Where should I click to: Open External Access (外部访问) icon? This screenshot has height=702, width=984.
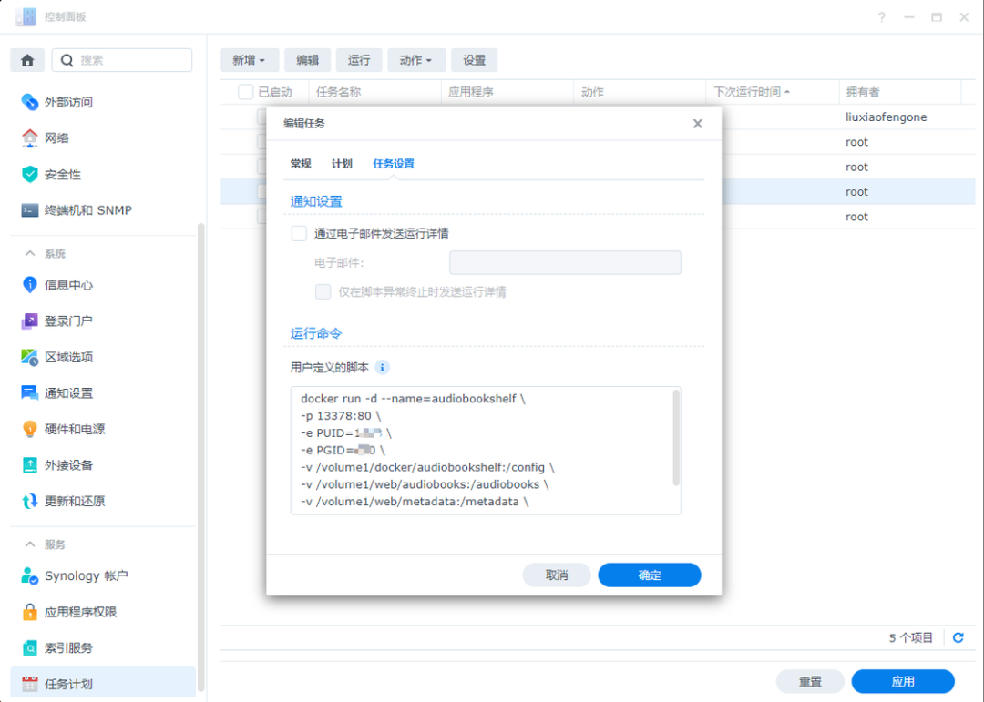[x=29, y=102]
